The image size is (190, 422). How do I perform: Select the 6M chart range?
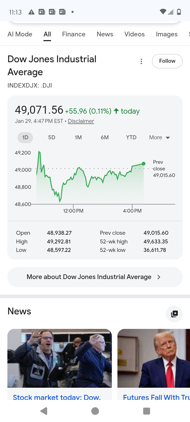point(104,137)
